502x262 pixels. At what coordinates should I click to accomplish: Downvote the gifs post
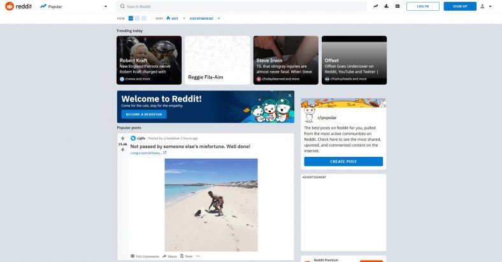pyautogui.click(x=122, y=150)
